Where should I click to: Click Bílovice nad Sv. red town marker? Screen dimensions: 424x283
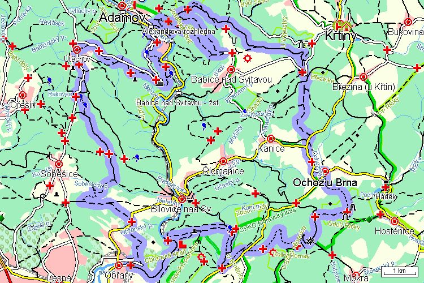pyautogui.click(x=182, y=199)
